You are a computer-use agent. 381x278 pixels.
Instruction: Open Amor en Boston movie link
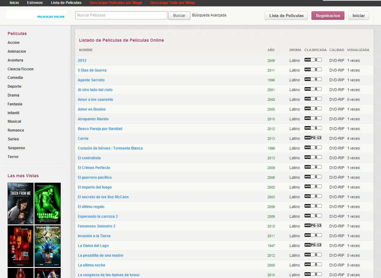click(x=92, y=109)
